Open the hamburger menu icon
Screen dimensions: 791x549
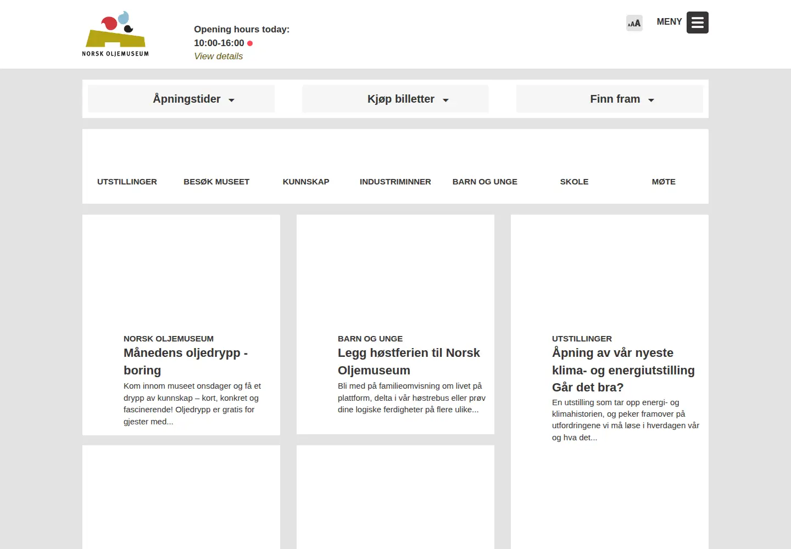point(697,23)
